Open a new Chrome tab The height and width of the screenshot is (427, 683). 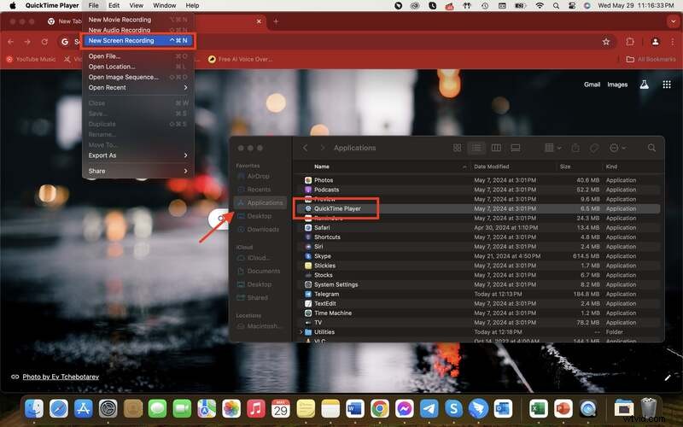coord(276,21)
